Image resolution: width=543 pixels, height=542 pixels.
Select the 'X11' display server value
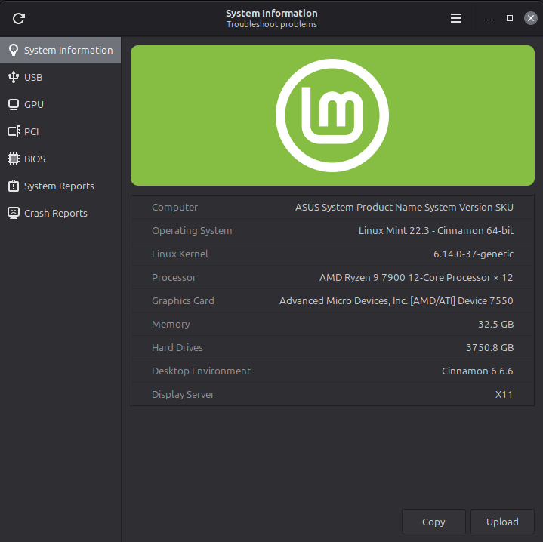(x=504, y=394)
